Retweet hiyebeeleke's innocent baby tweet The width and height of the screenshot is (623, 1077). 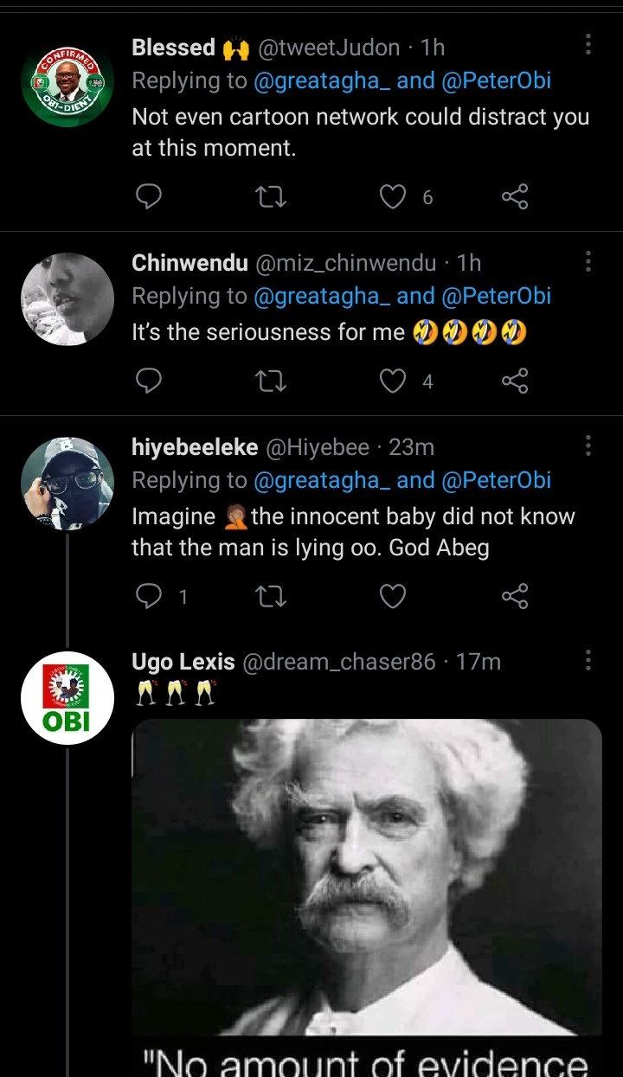(272, 596)
